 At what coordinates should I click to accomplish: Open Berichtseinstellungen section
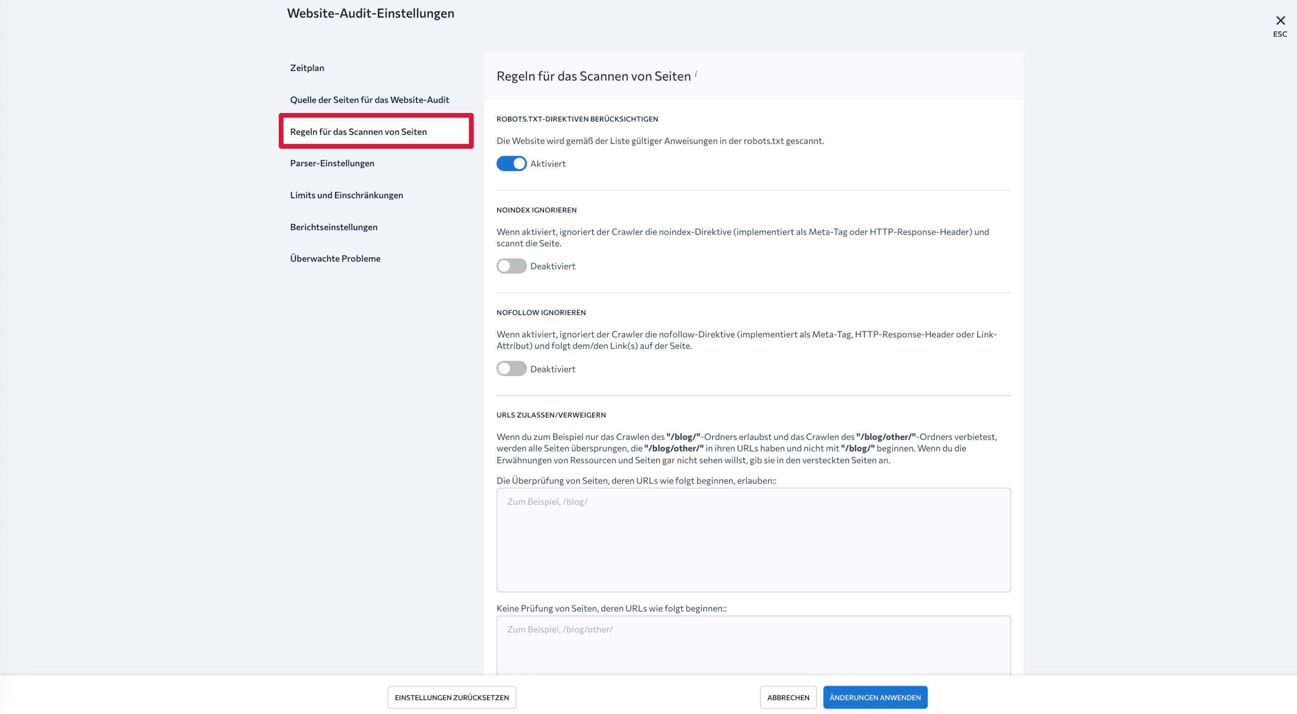coord(333,227)
